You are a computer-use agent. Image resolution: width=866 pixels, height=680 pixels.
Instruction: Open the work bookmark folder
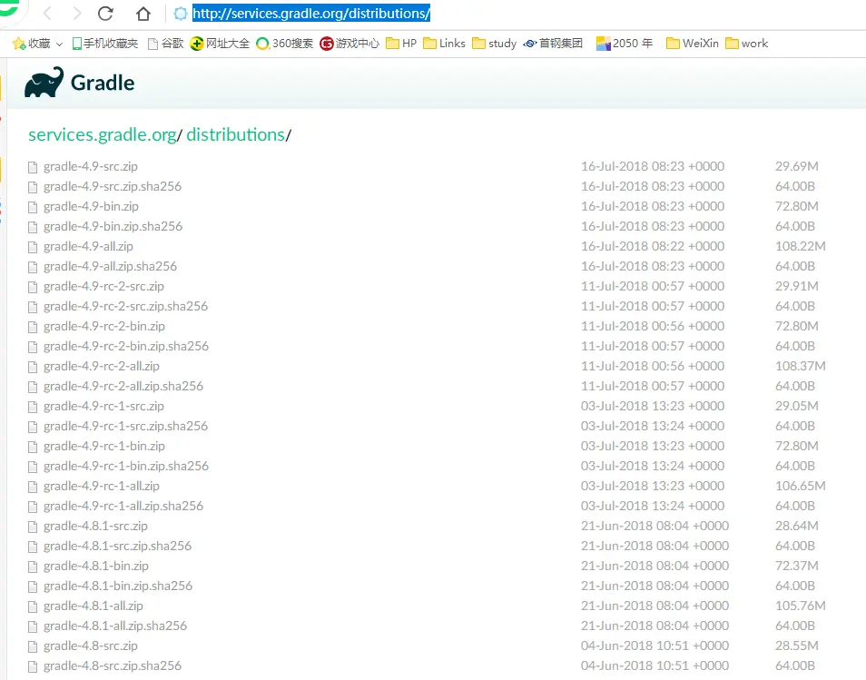click(x=747, y=43)
